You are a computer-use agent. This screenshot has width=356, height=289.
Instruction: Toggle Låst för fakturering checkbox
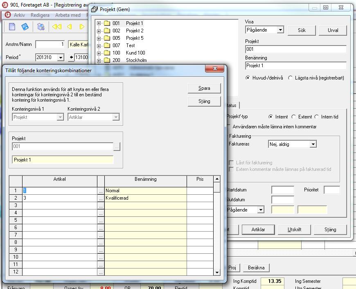click(x=231, y=163)
